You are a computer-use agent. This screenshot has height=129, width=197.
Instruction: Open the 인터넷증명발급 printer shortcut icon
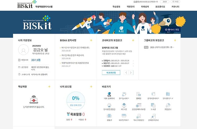point(109,105)
